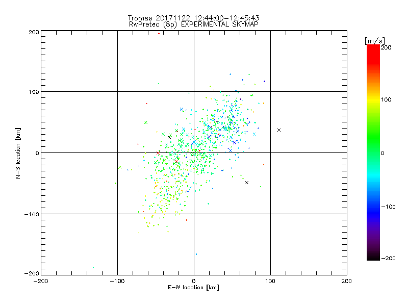Click the y-axis "-200" tick label
Image resolution: width=408 pixels, height=306 pixels.
[x=32, y=273]
